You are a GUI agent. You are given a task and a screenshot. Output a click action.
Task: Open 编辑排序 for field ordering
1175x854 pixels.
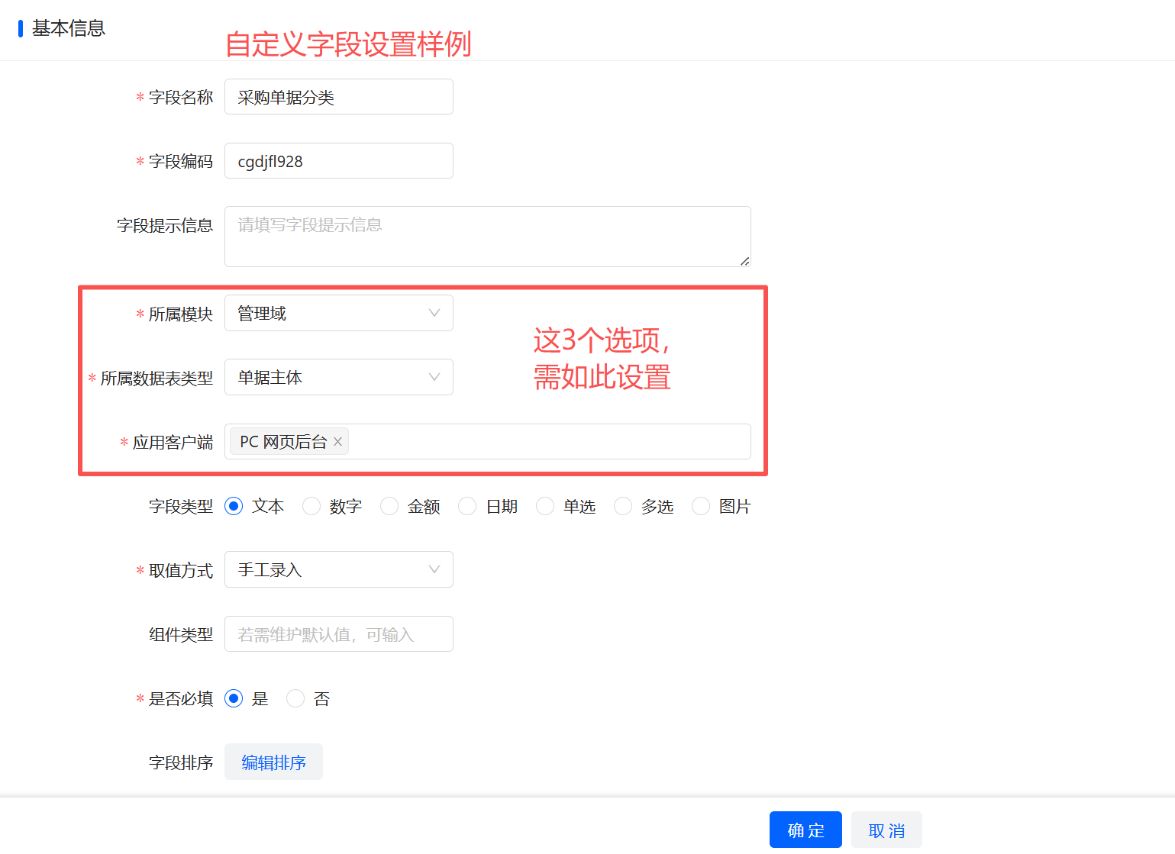tap(273, 762)
